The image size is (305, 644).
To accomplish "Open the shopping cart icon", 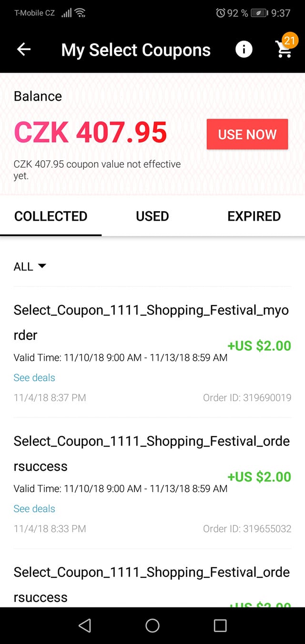I will point(285,49).
